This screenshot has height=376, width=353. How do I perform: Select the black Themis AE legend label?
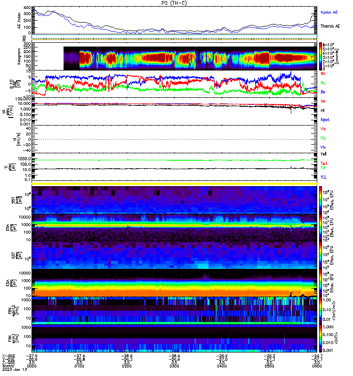(x=330, y=26)
